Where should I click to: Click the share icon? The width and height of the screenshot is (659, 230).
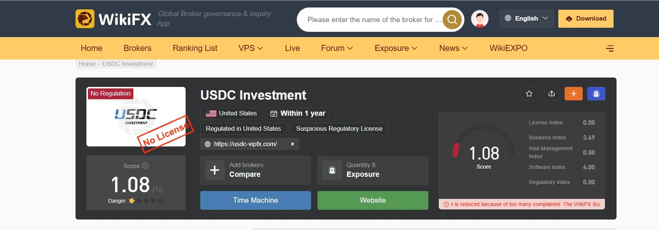[x=552, y=94]
